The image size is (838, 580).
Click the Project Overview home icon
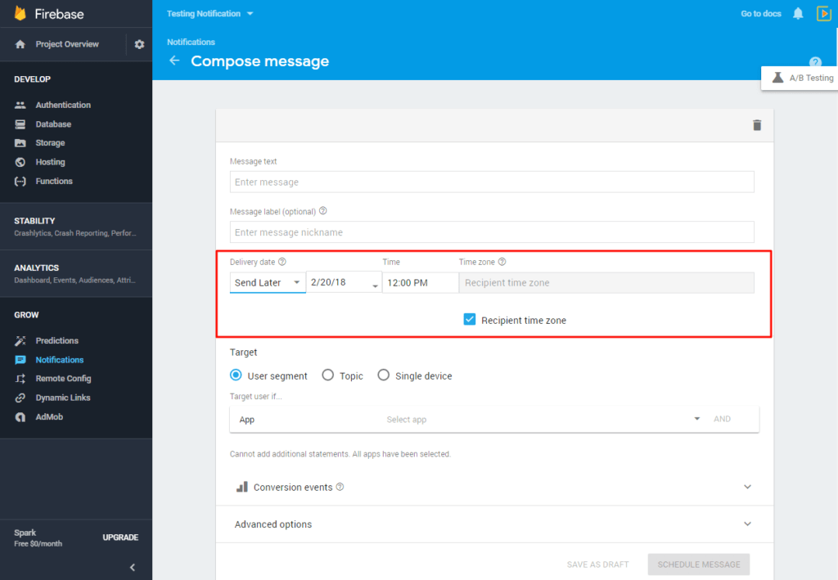20,44
